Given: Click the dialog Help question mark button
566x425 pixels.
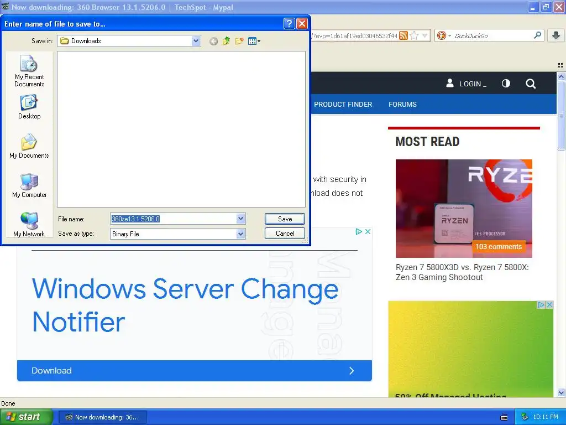Looking at the screenshot, I should pyautogui.click(x=289, y=24).
